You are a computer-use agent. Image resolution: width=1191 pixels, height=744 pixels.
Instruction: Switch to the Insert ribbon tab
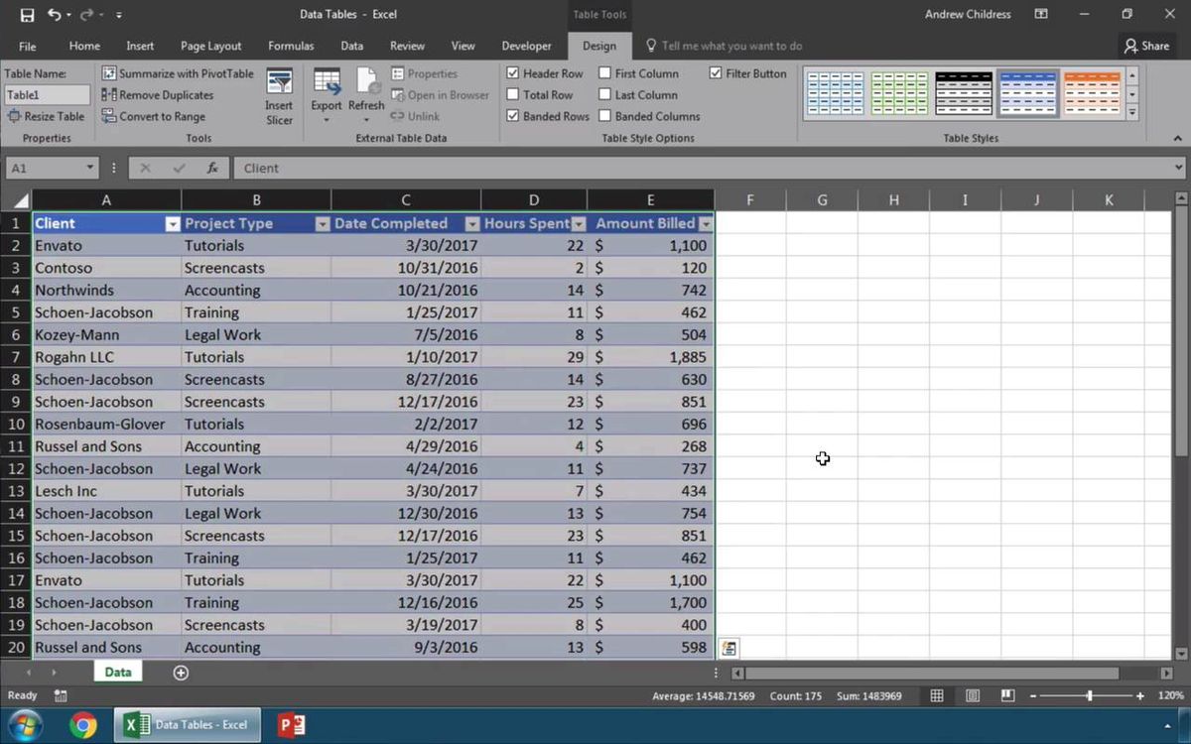pos(140,46)
